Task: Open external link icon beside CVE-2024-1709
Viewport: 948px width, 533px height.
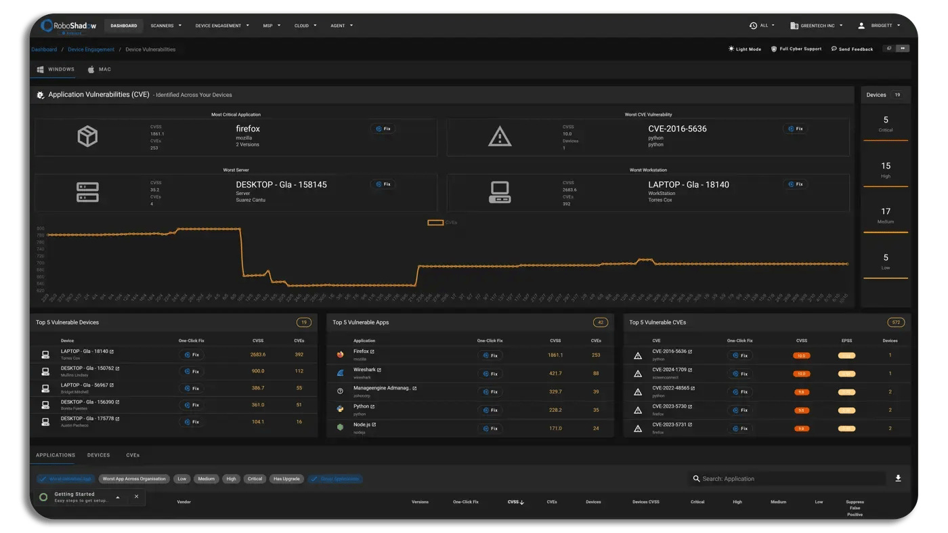Action: tap(691, 370)
